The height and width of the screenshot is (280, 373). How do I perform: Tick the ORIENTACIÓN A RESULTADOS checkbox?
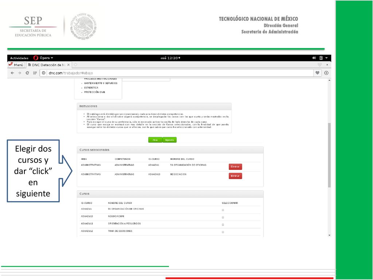pos(223,225)
